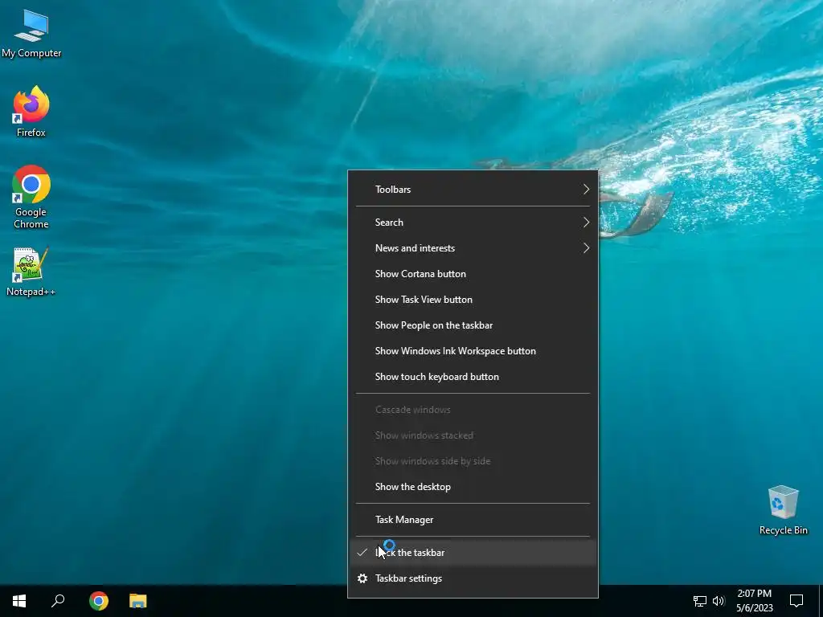823x617 pixels.
Task: Toggle Show Windows Ink Workspace button
Action: tap(473, 351)
